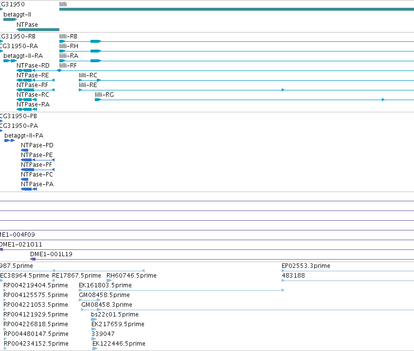This screenshot has width=414, height=351.
Task: Select the DME1-021011 clone label
Action: click(21, 245)
